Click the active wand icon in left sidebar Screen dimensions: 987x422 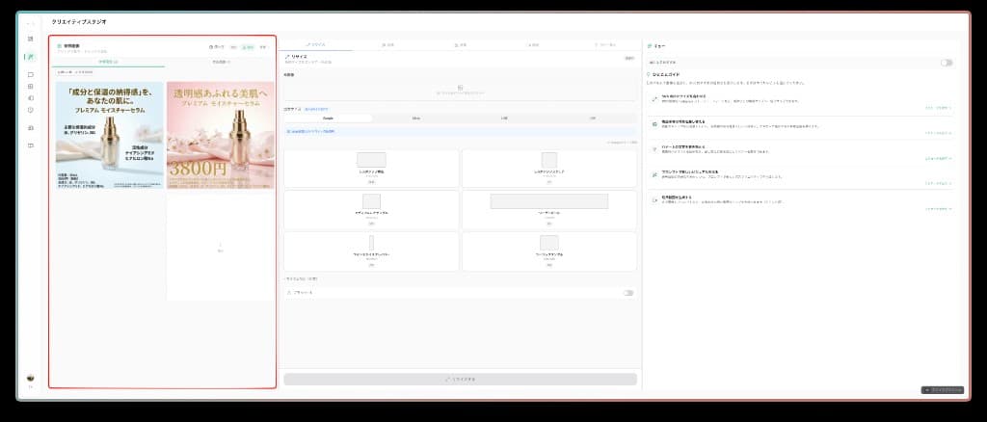coord(31,57)
